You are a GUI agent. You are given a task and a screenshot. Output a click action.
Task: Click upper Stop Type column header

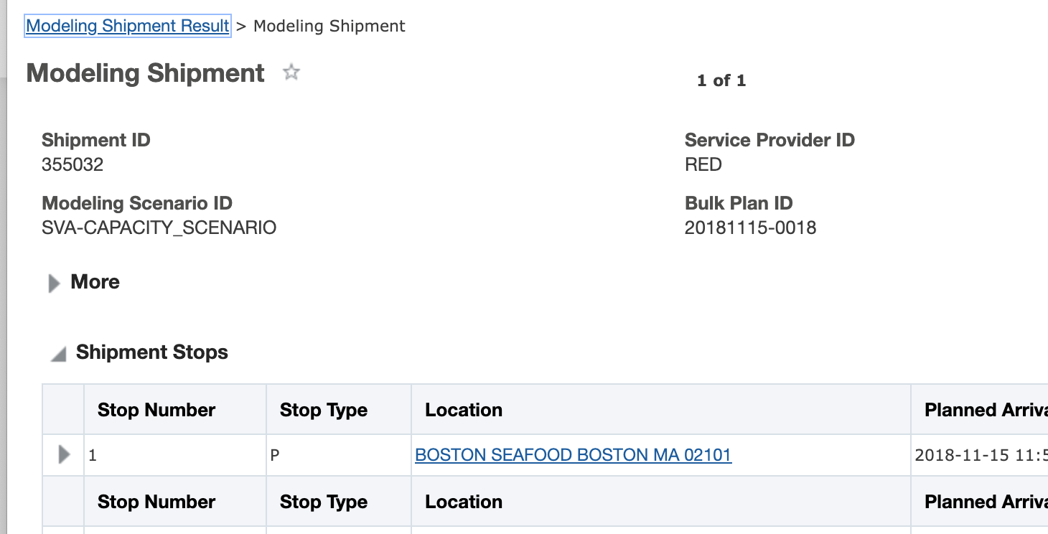coord(324,410)
